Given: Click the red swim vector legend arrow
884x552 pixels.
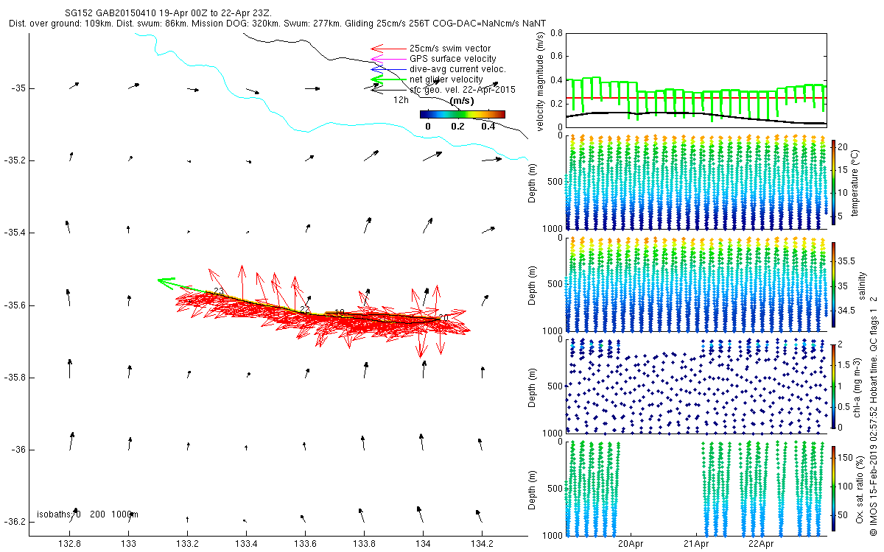Looking at the screenshot, I should [388, 49].
